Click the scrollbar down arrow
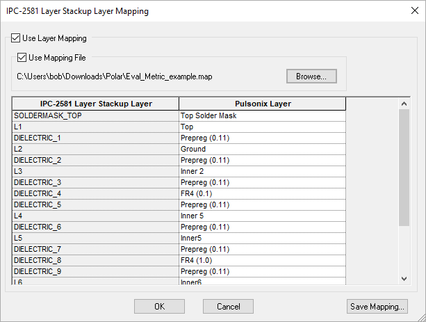 (x=404, y=278)
